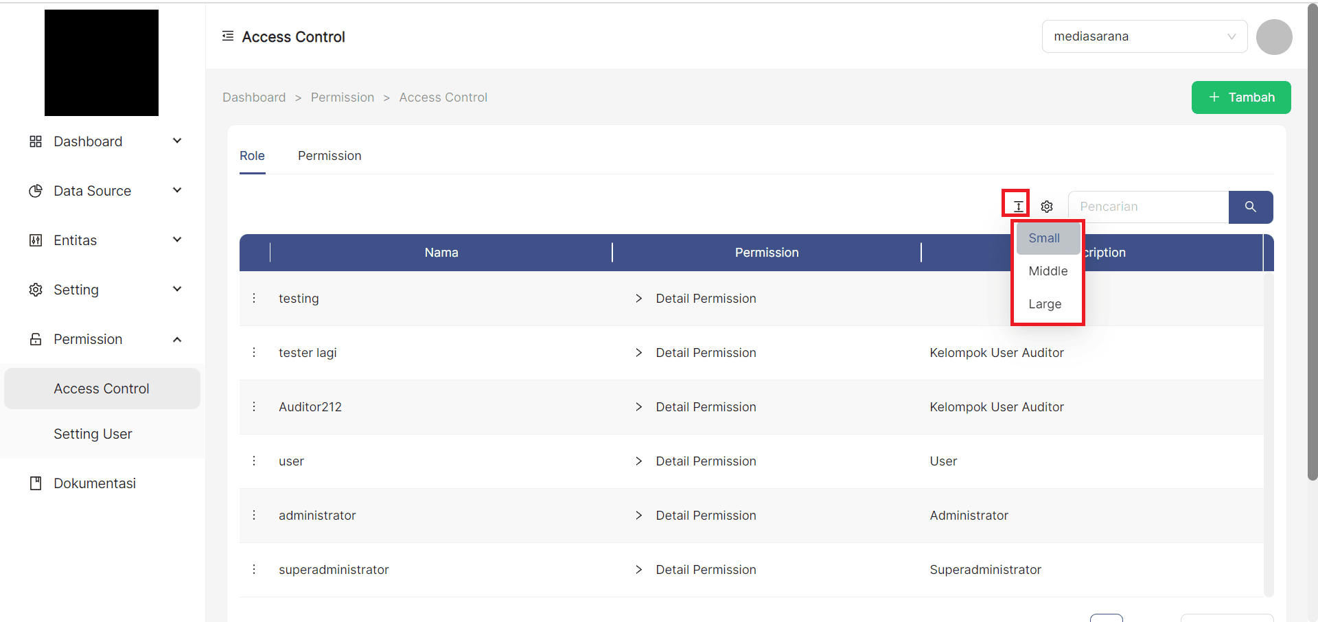Go to Dashboard breadcrumb link

click(x=254, y=97)
